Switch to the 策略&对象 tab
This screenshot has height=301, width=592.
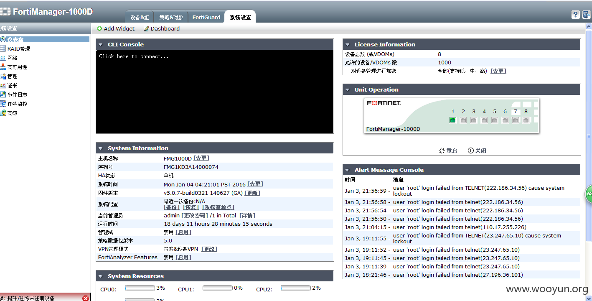click(171, 17)
